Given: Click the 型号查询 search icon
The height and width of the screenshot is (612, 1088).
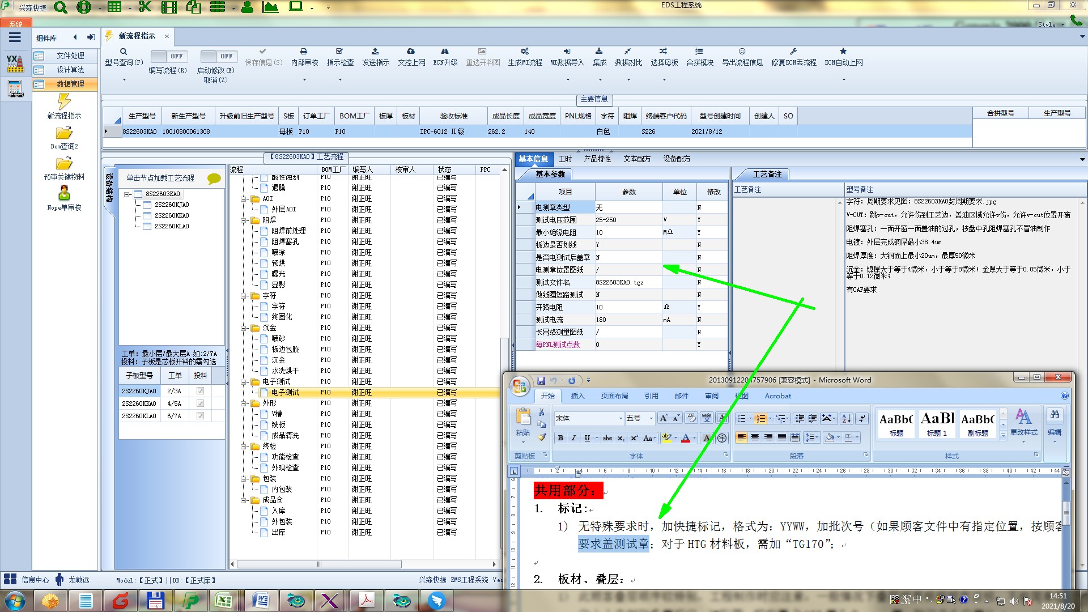Looking at the screenshot, I should point(124,52).
